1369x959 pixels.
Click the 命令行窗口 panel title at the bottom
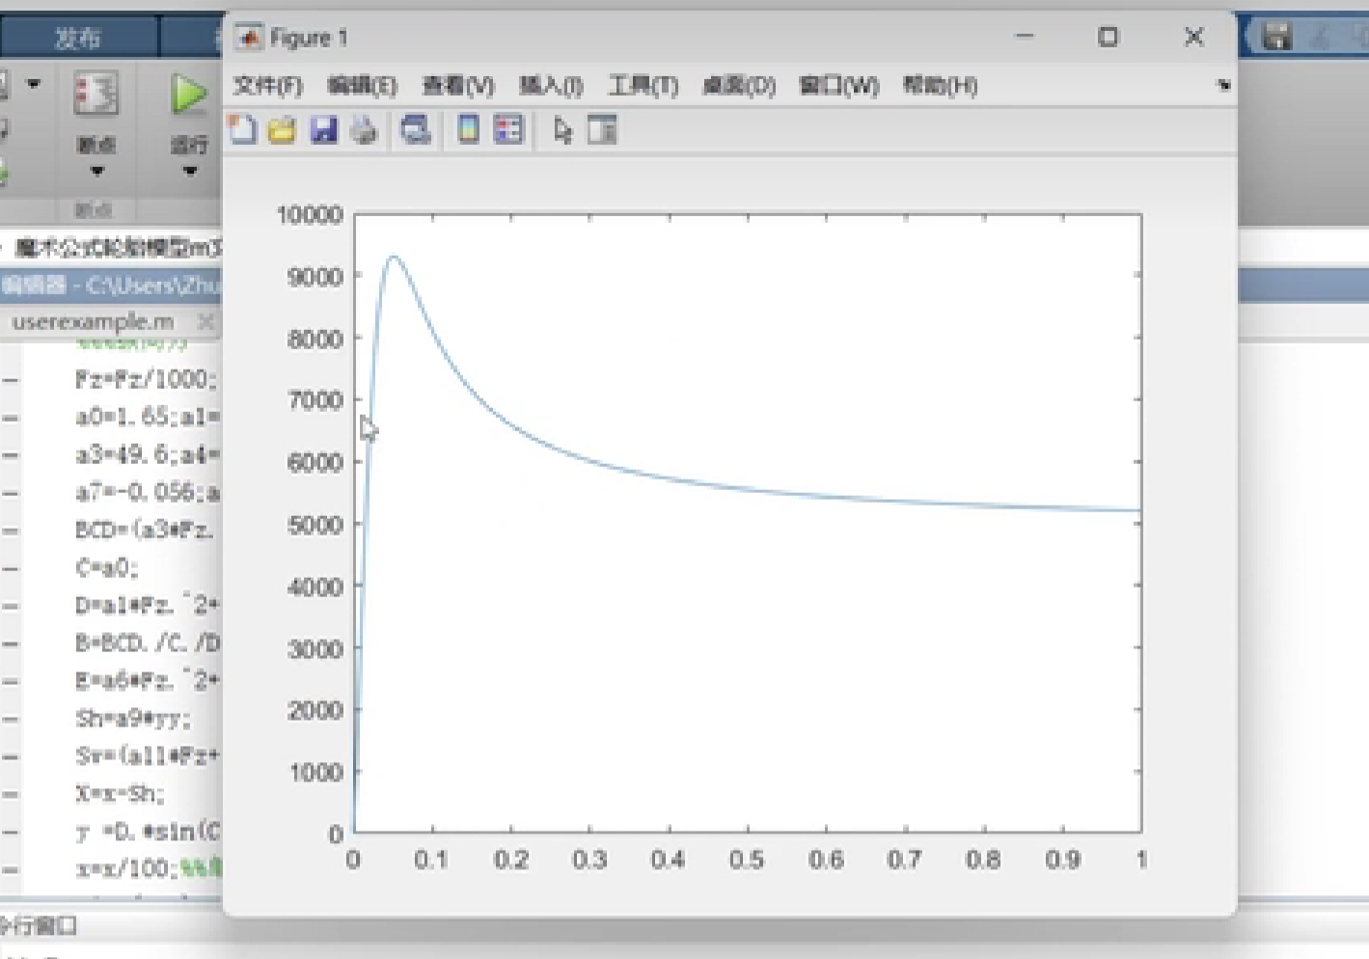39,926
